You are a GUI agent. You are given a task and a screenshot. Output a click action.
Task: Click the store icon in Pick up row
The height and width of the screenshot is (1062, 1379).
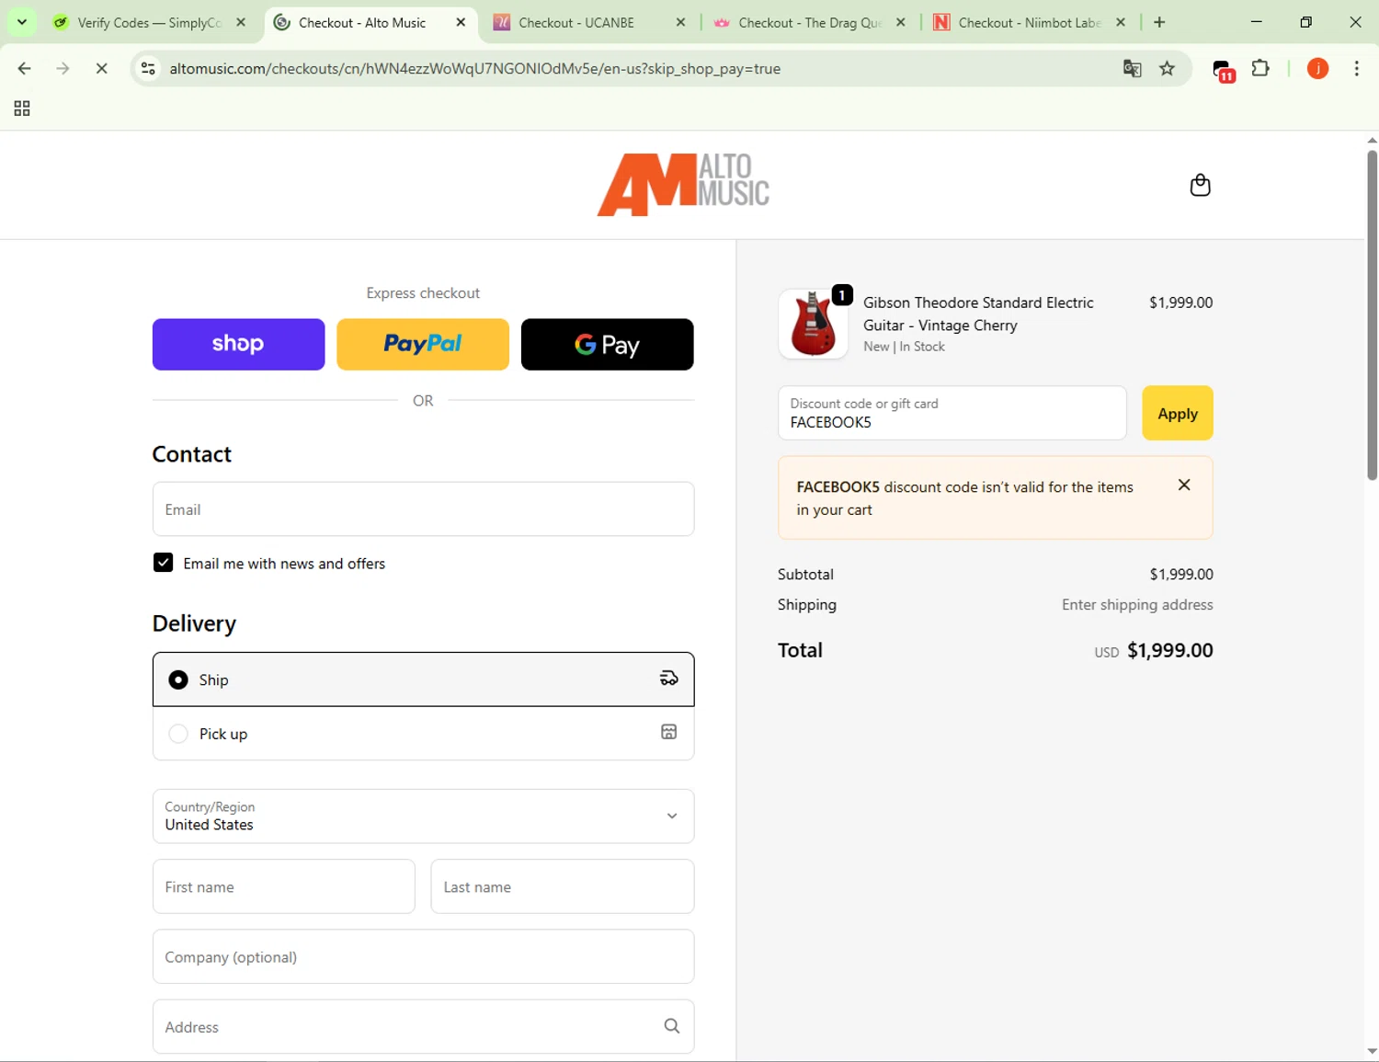669,732
